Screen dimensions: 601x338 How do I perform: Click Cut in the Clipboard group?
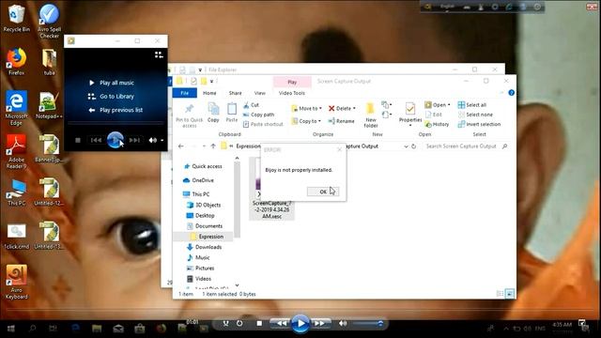point(251,105)
